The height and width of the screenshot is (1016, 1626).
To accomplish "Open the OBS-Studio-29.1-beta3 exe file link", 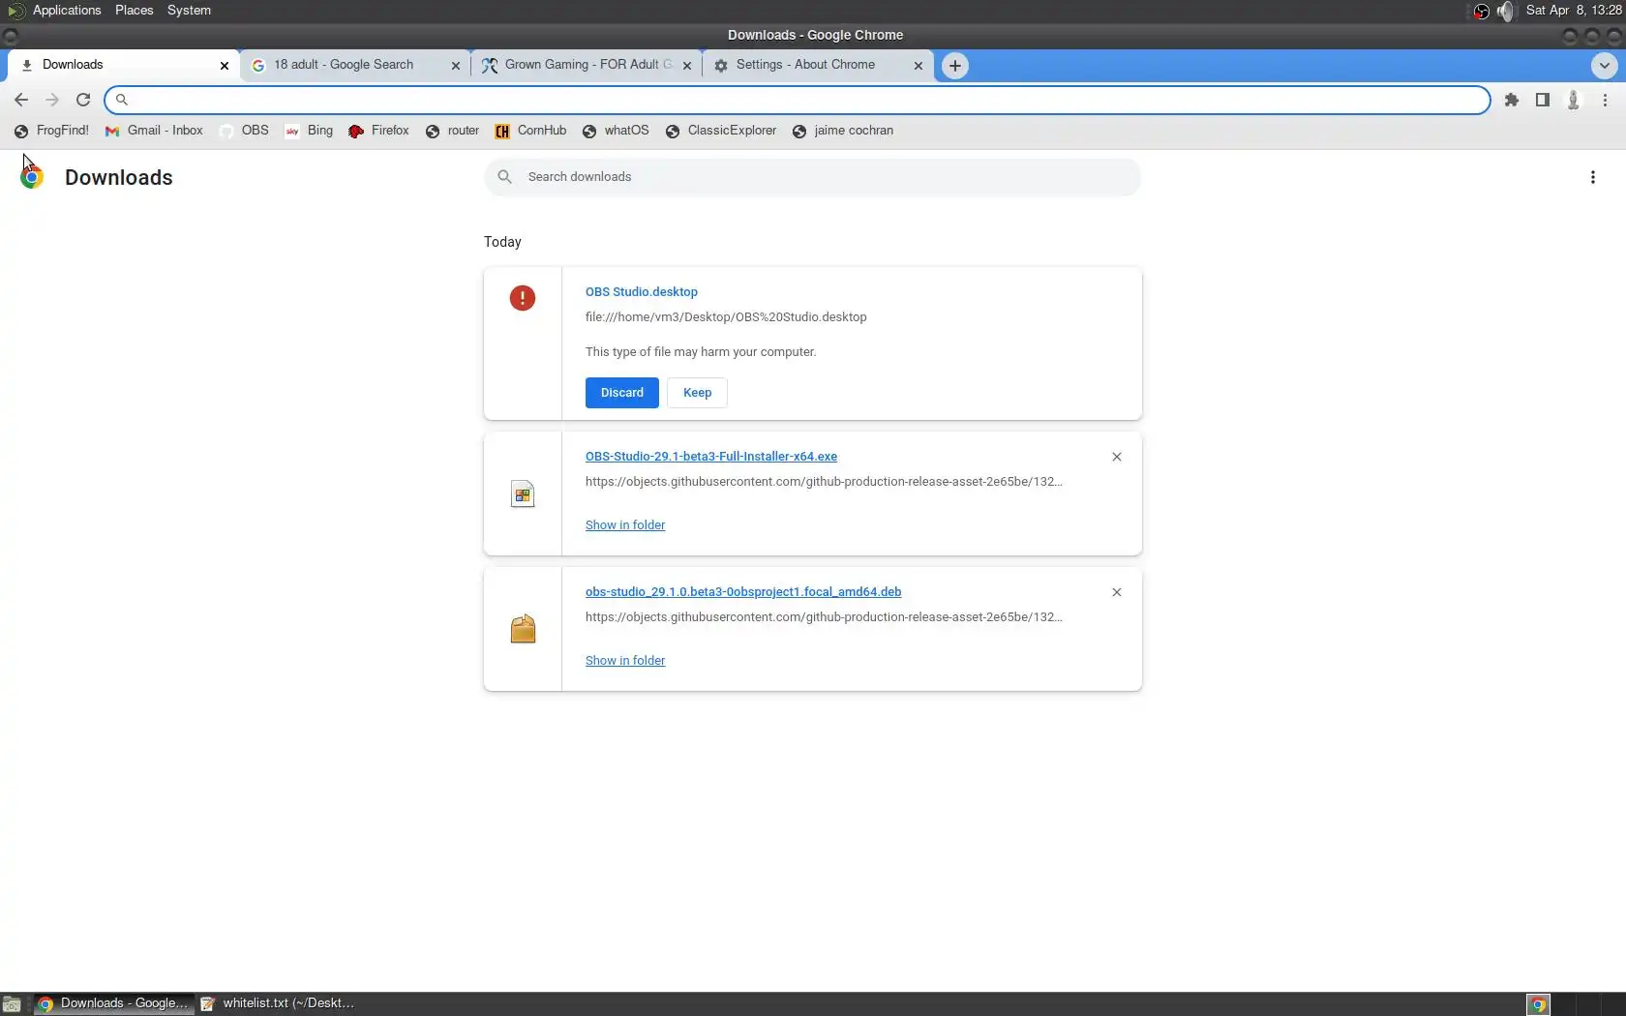I will click(x=711, y=457).
